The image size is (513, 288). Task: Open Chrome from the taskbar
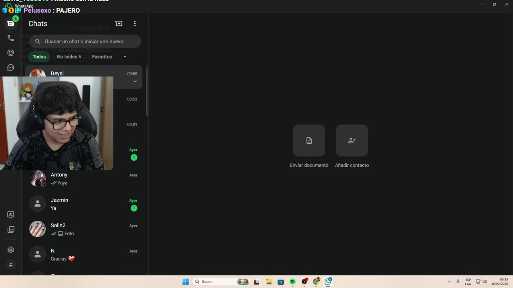tap(316, 282)
